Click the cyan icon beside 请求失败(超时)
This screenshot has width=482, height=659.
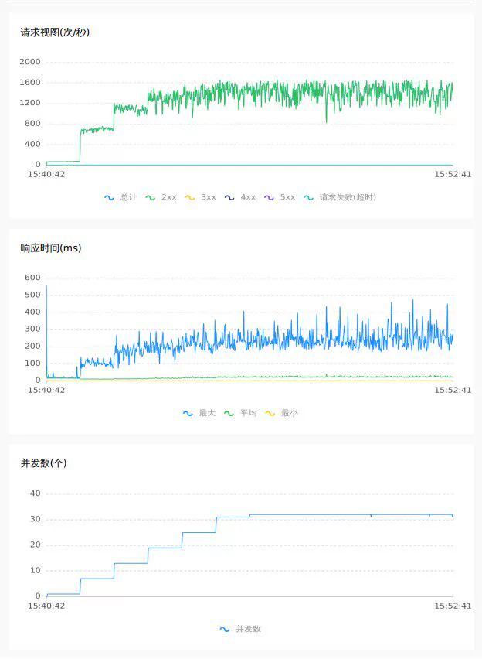coord(308,197)
